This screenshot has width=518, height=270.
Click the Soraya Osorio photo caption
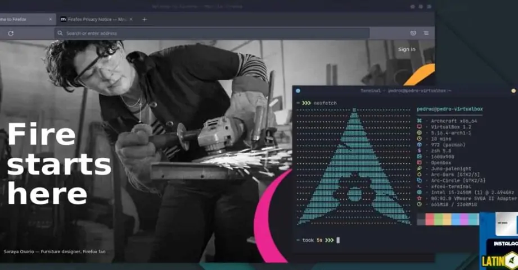[55, 251]
